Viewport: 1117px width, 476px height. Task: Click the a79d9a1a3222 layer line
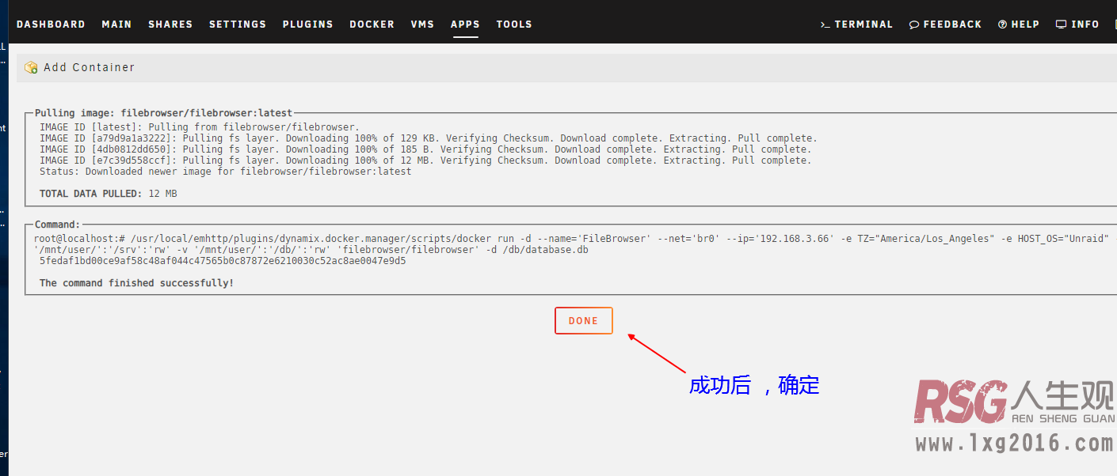click(428, 138)
